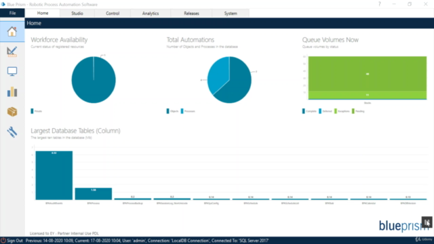Click the Workforce Availability pie chart

click(x=94, y=80)
